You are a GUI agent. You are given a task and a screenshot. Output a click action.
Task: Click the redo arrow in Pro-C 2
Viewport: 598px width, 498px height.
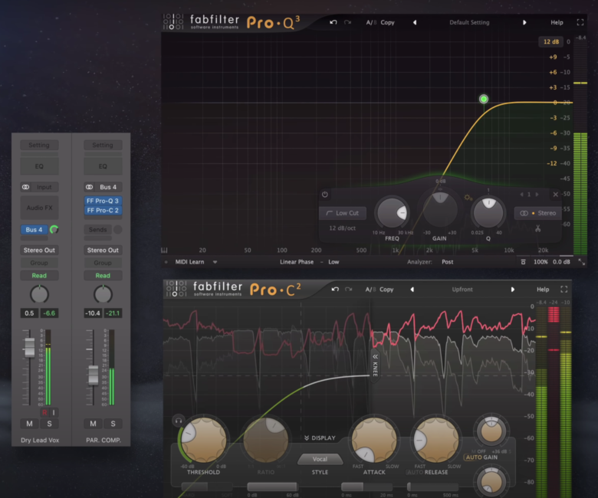pyautogui.click(x=349, y=289)
